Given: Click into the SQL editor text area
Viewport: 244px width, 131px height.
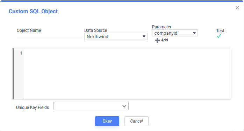Looking at the screenshot, I should click(127, 74).
